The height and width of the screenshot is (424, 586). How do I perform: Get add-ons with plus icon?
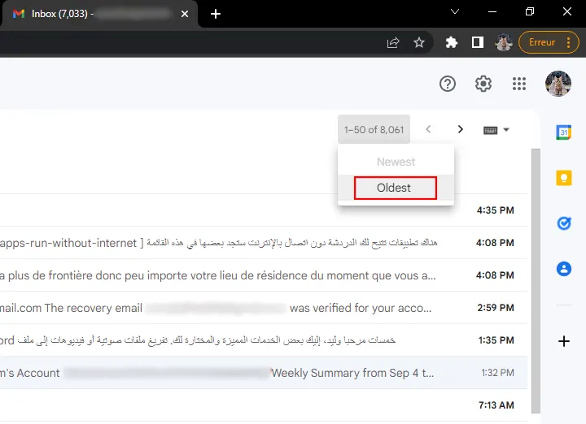coord(563,341)
